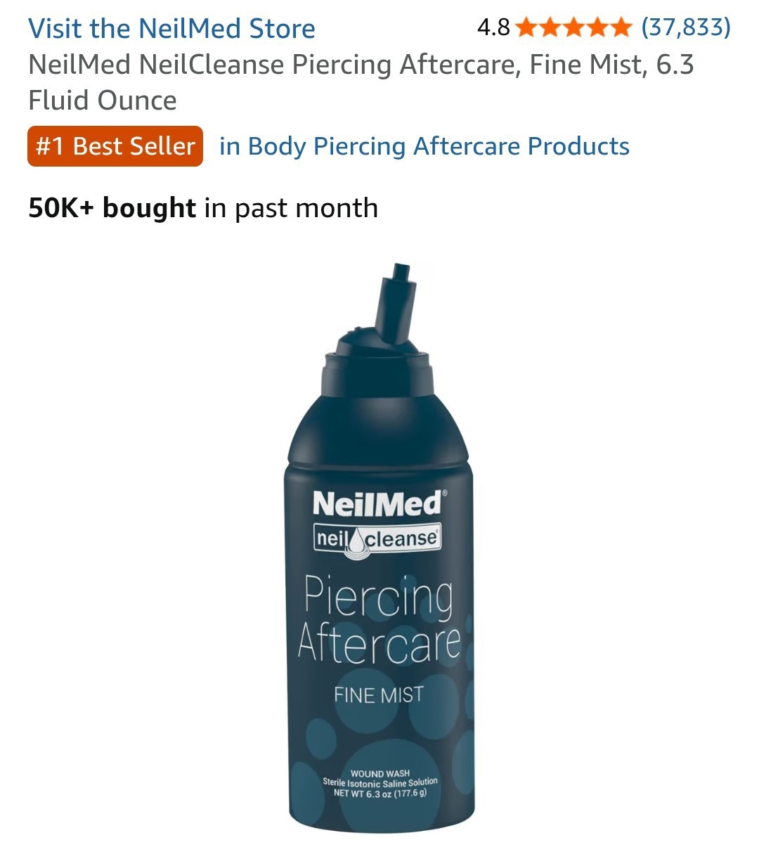The width and height of the screenshot is (759, 854).
Task: Open in Body Piercing Aftercare Products category
Action: click(x=424, y=146)
